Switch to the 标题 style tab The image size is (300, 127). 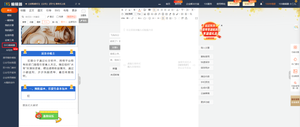[23, 11]
